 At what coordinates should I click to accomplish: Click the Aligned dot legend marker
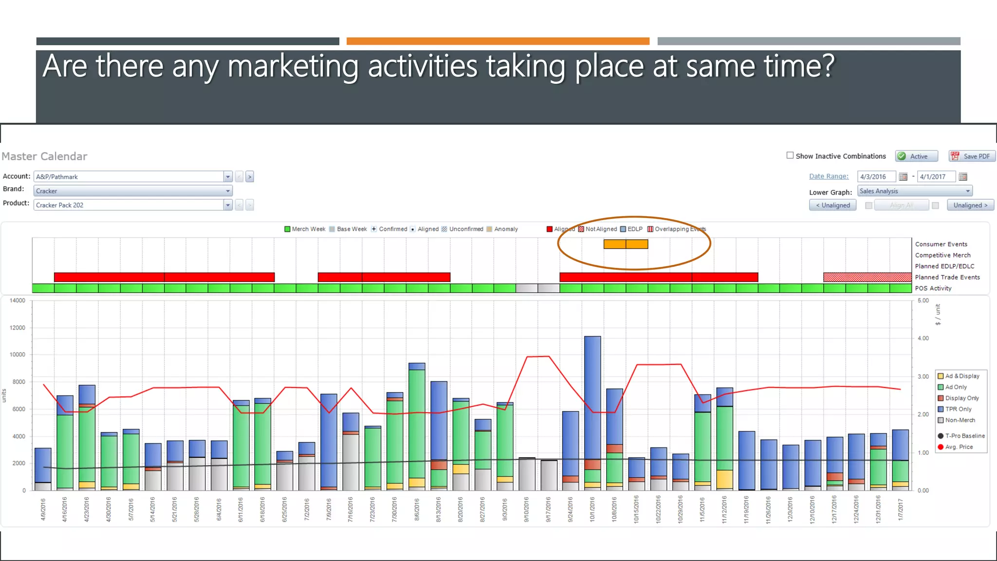pyautogui.click(x=412, y=229)
